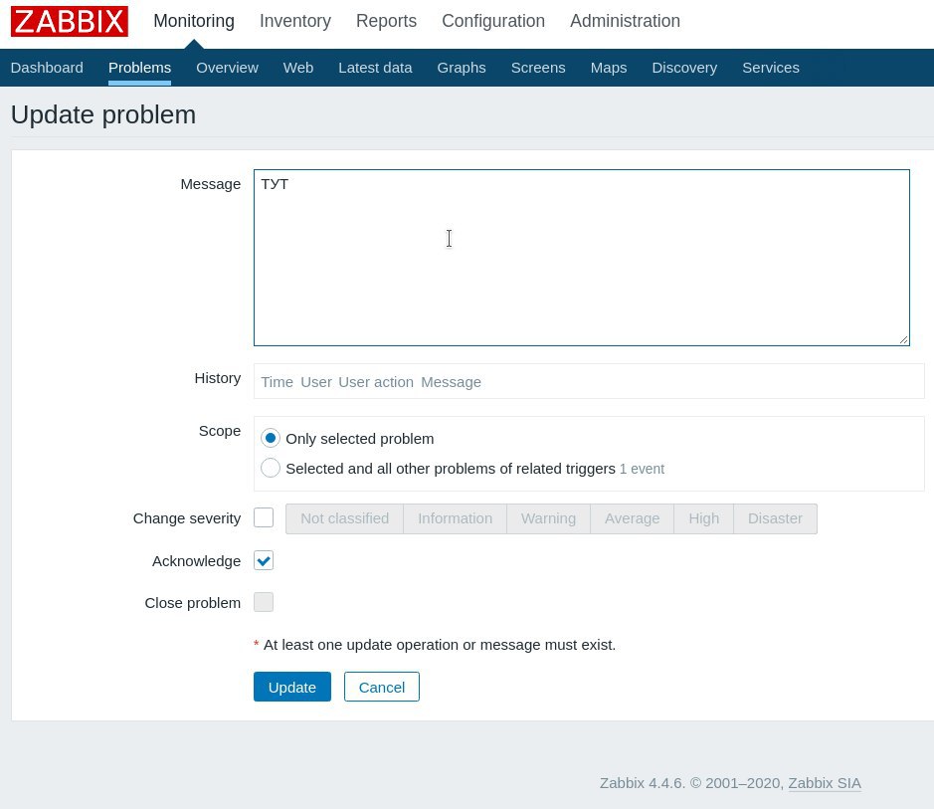Enable the Change severity checkbox

[264, 517]
